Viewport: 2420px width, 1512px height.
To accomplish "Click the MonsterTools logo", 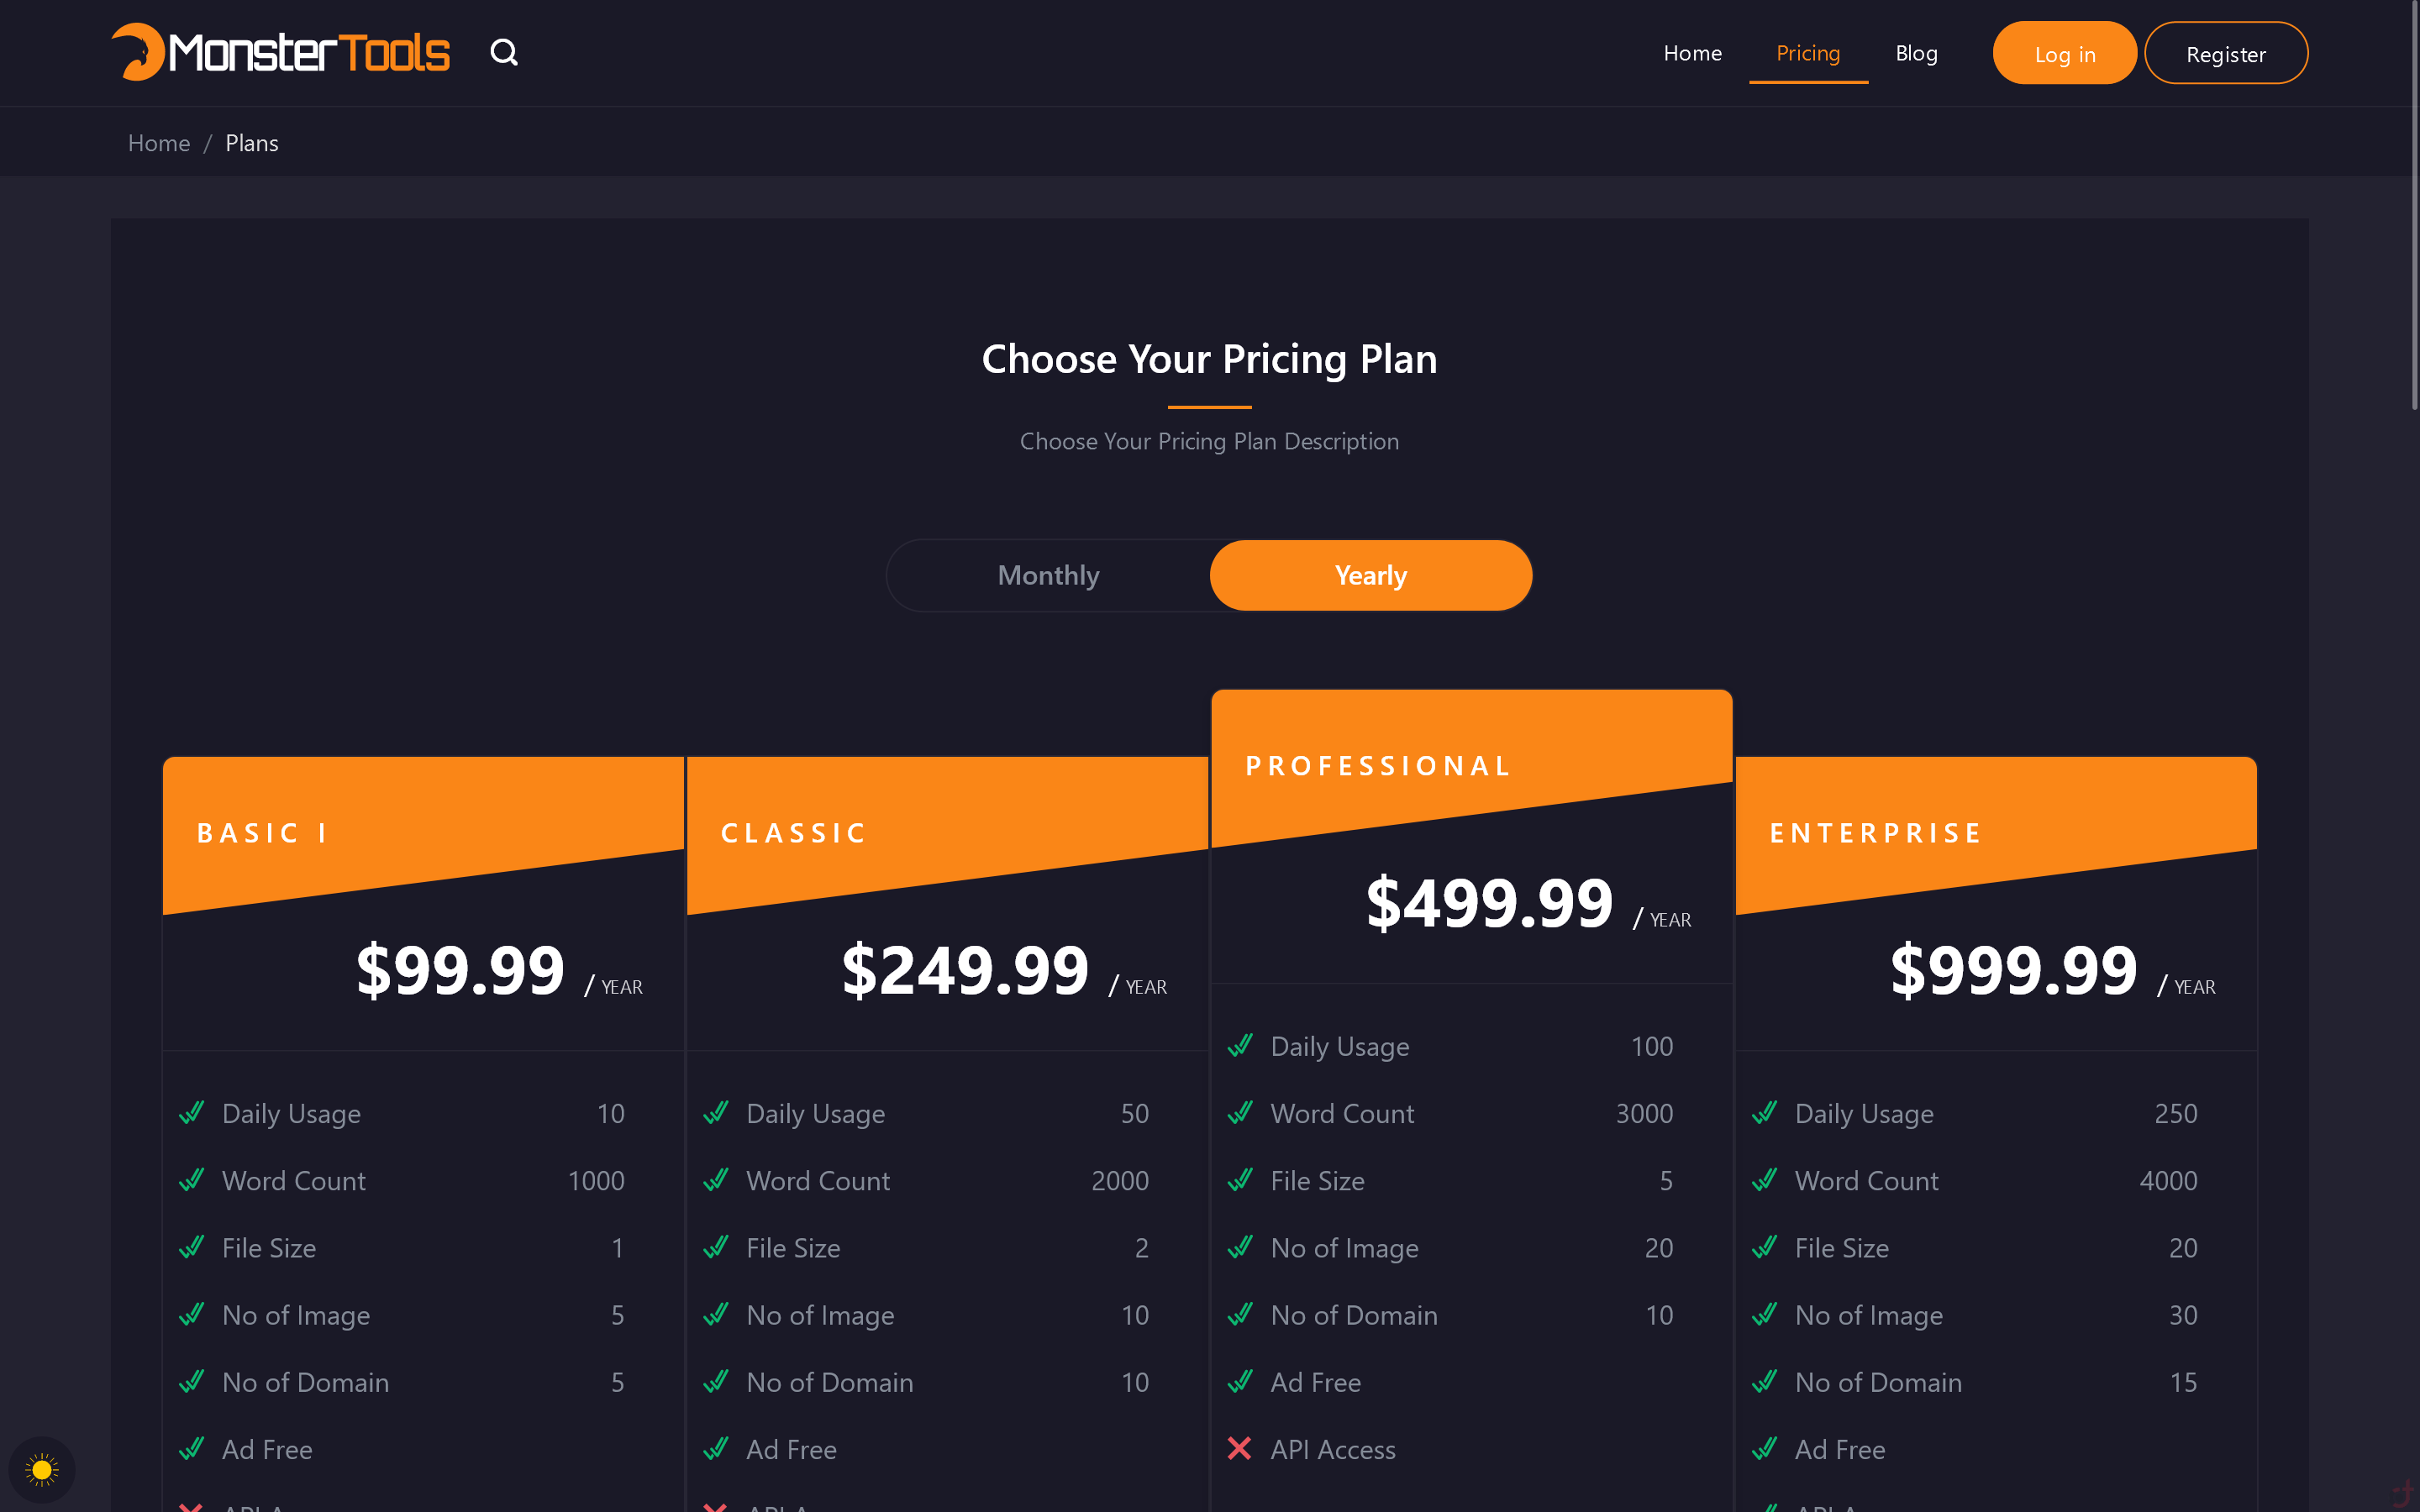I will tap(281, 52).
